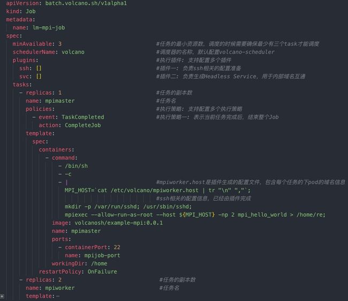Click the volcanosh/example-mpi image value

[118, 223]
